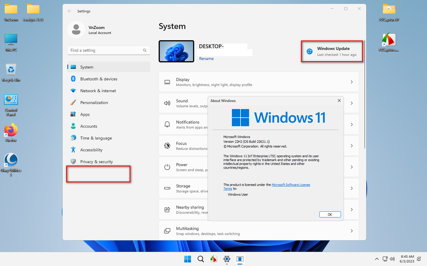Screen dimensions: 427x266
Task: Select Privacy & security category
Action: [109, 162]
